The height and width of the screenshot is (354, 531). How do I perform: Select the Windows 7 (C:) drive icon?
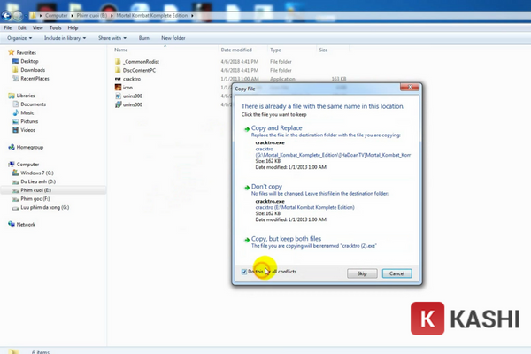[15, 173]
